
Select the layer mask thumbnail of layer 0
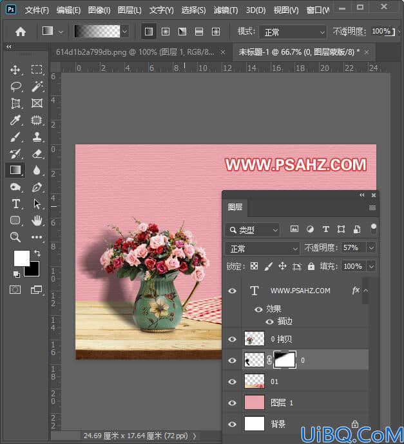(x=285, y=360)
